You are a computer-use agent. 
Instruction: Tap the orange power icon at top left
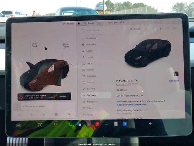(x=15, y=30)
